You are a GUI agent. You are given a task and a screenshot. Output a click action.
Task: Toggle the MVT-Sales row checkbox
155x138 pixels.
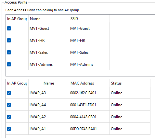coord(9,52)
